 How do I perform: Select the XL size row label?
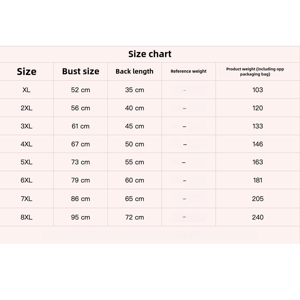pos(26,90)
